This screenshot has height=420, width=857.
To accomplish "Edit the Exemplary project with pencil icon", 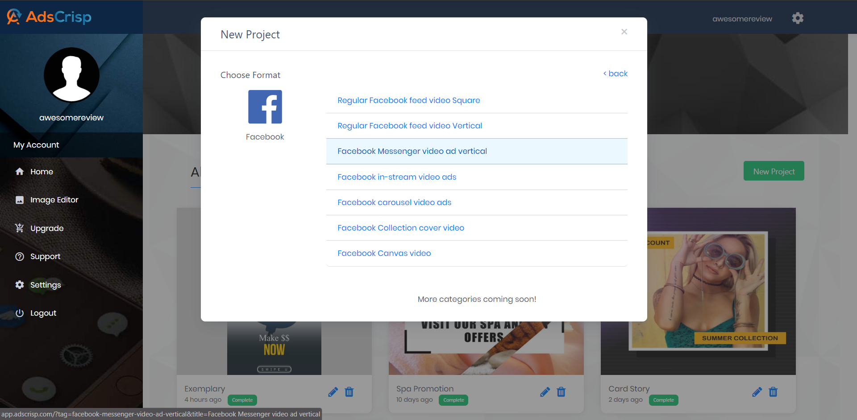I will (333, 392).
